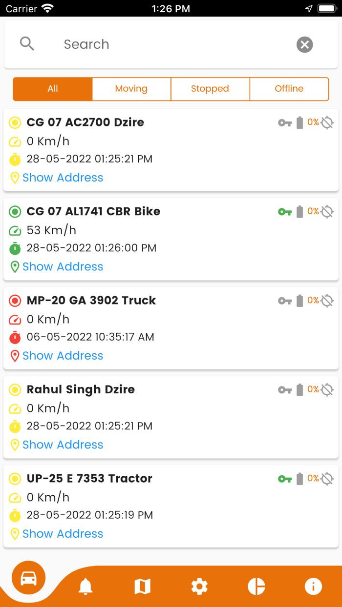Switch to the Moving filter tab
The image size is (342, 607).
coord(131,89)
